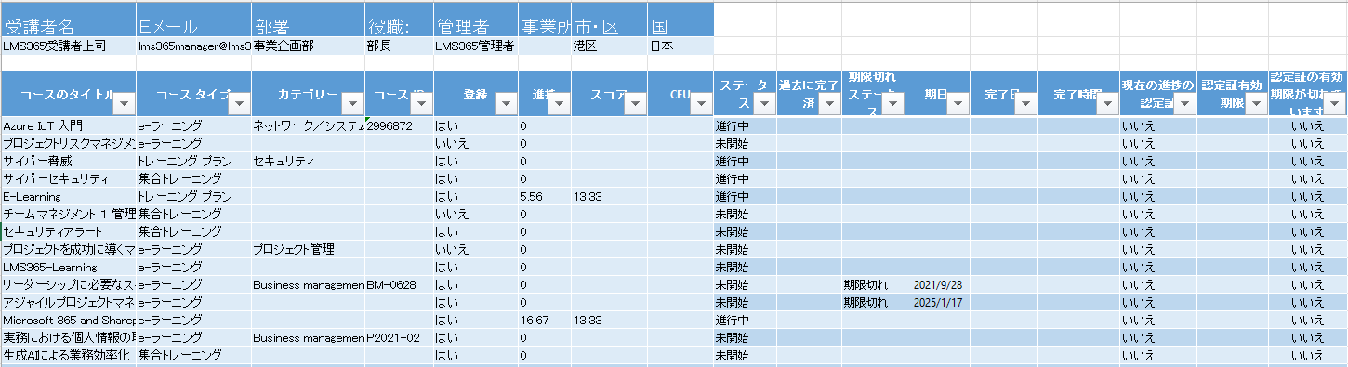Viewport: 1348px width, 367px height.
Task: Open the スコア column filter dropdown
Action: (x=635, y=103)
